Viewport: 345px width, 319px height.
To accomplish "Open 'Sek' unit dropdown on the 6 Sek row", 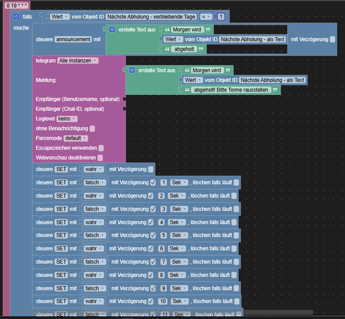I will point(177,249).
